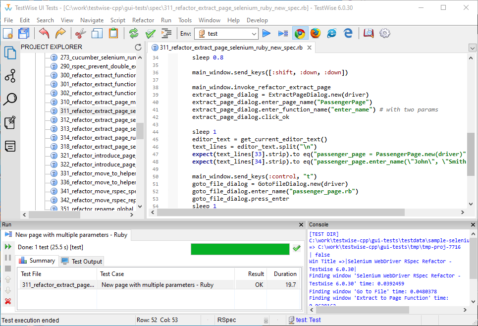This screenshot has width=478, height=326.
Task: Click the up arrow in Run panel
Action: coord(8,279)
